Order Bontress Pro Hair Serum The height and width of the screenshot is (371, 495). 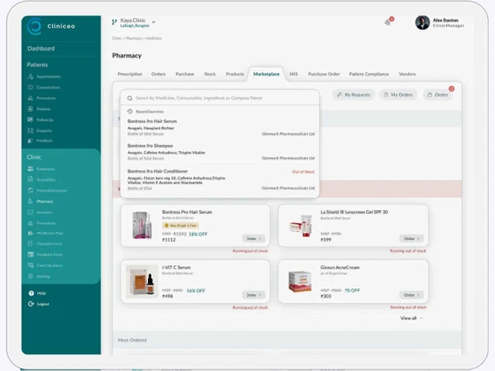pos(253,238)
